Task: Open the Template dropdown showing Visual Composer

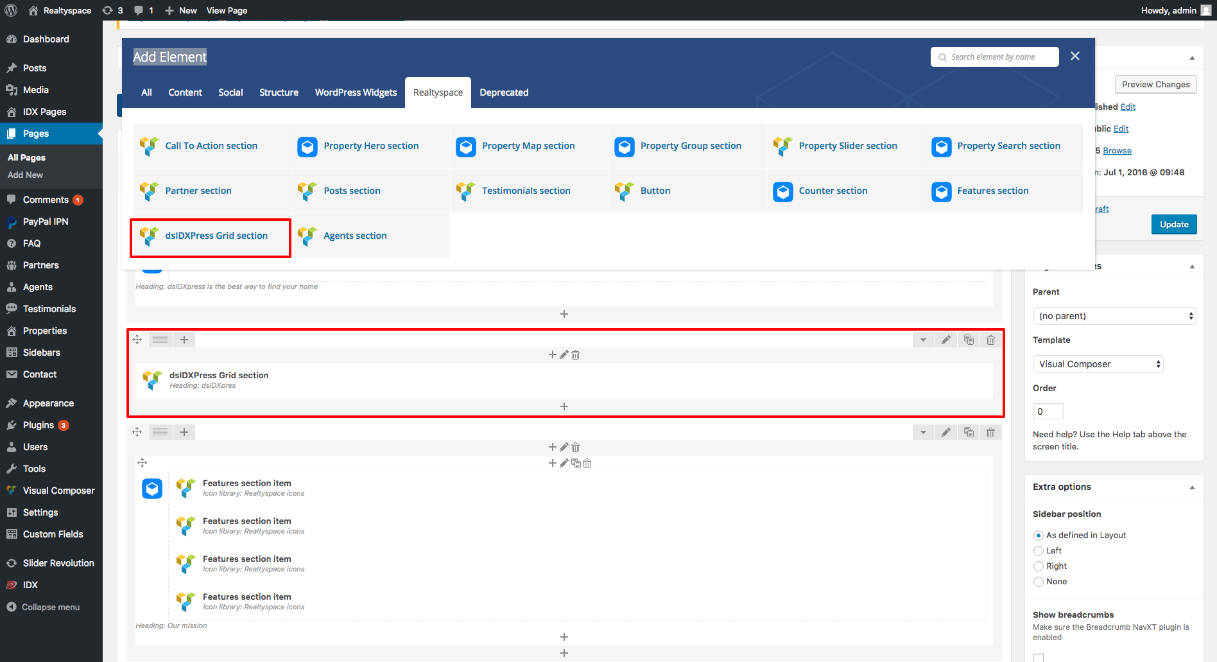Action: click(x=1098, y=364)
